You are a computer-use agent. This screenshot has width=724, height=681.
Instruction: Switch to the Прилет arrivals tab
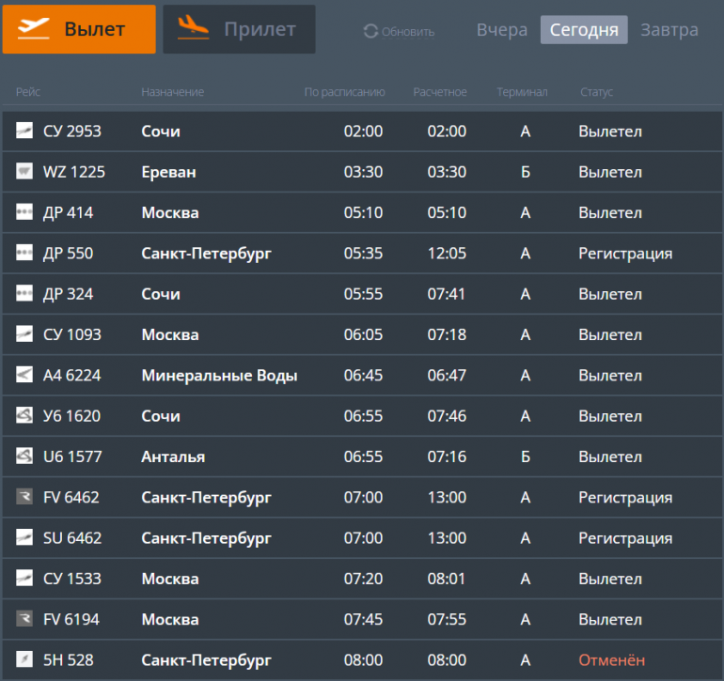tap(239, 29)
